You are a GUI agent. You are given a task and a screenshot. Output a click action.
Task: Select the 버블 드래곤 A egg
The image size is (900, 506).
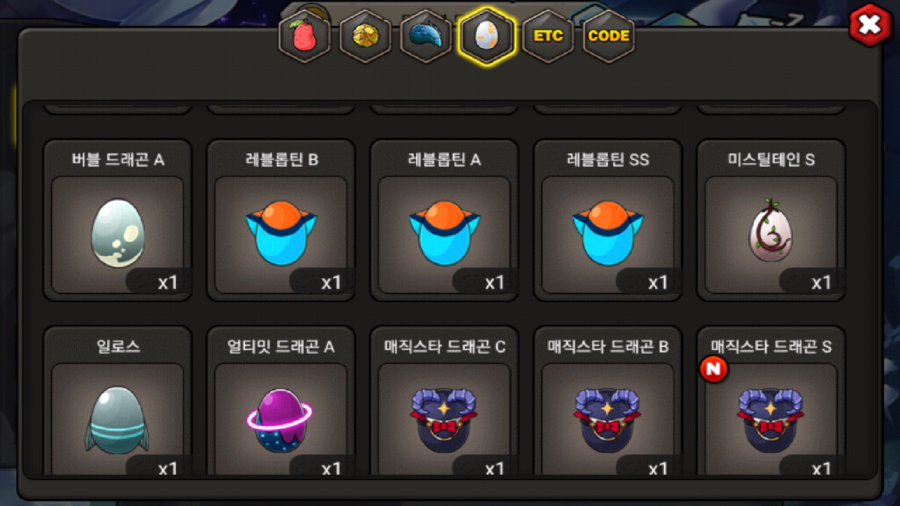click(118, 220)
